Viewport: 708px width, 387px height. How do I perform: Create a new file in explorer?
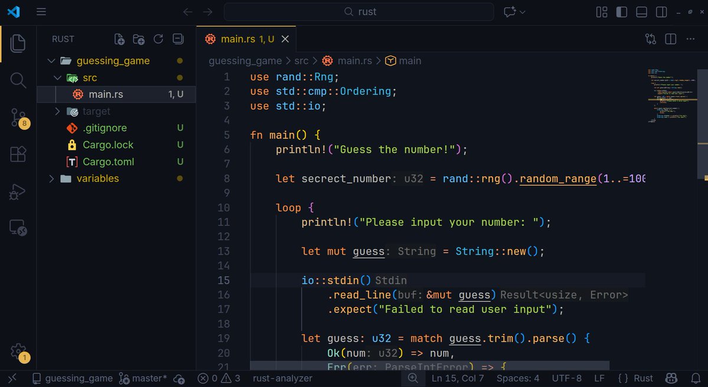119,40
